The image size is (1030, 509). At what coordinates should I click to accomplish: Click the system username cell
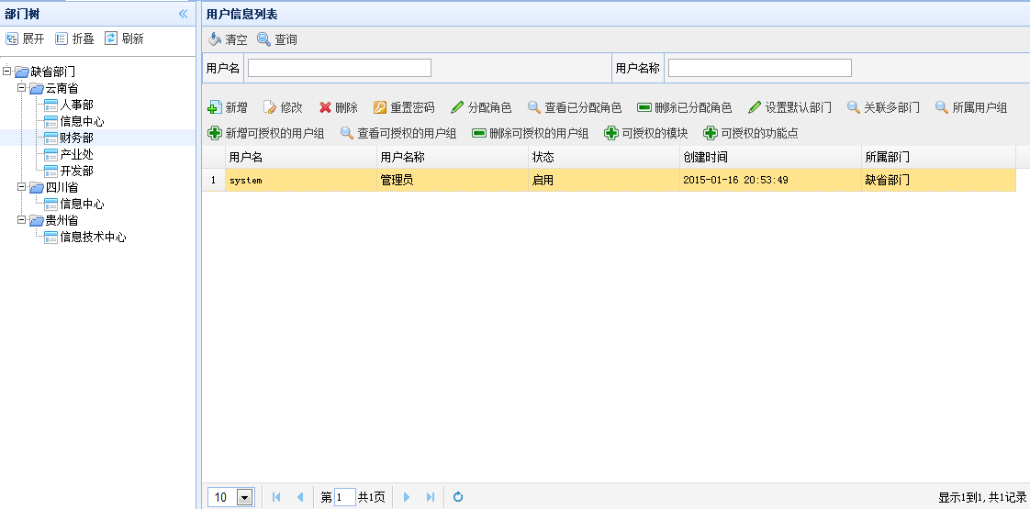pos(301,180)
